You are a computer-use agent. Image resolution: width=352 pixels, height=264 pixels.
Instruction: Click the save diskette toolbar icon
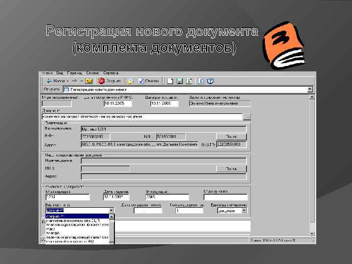(x=179, y=81)
